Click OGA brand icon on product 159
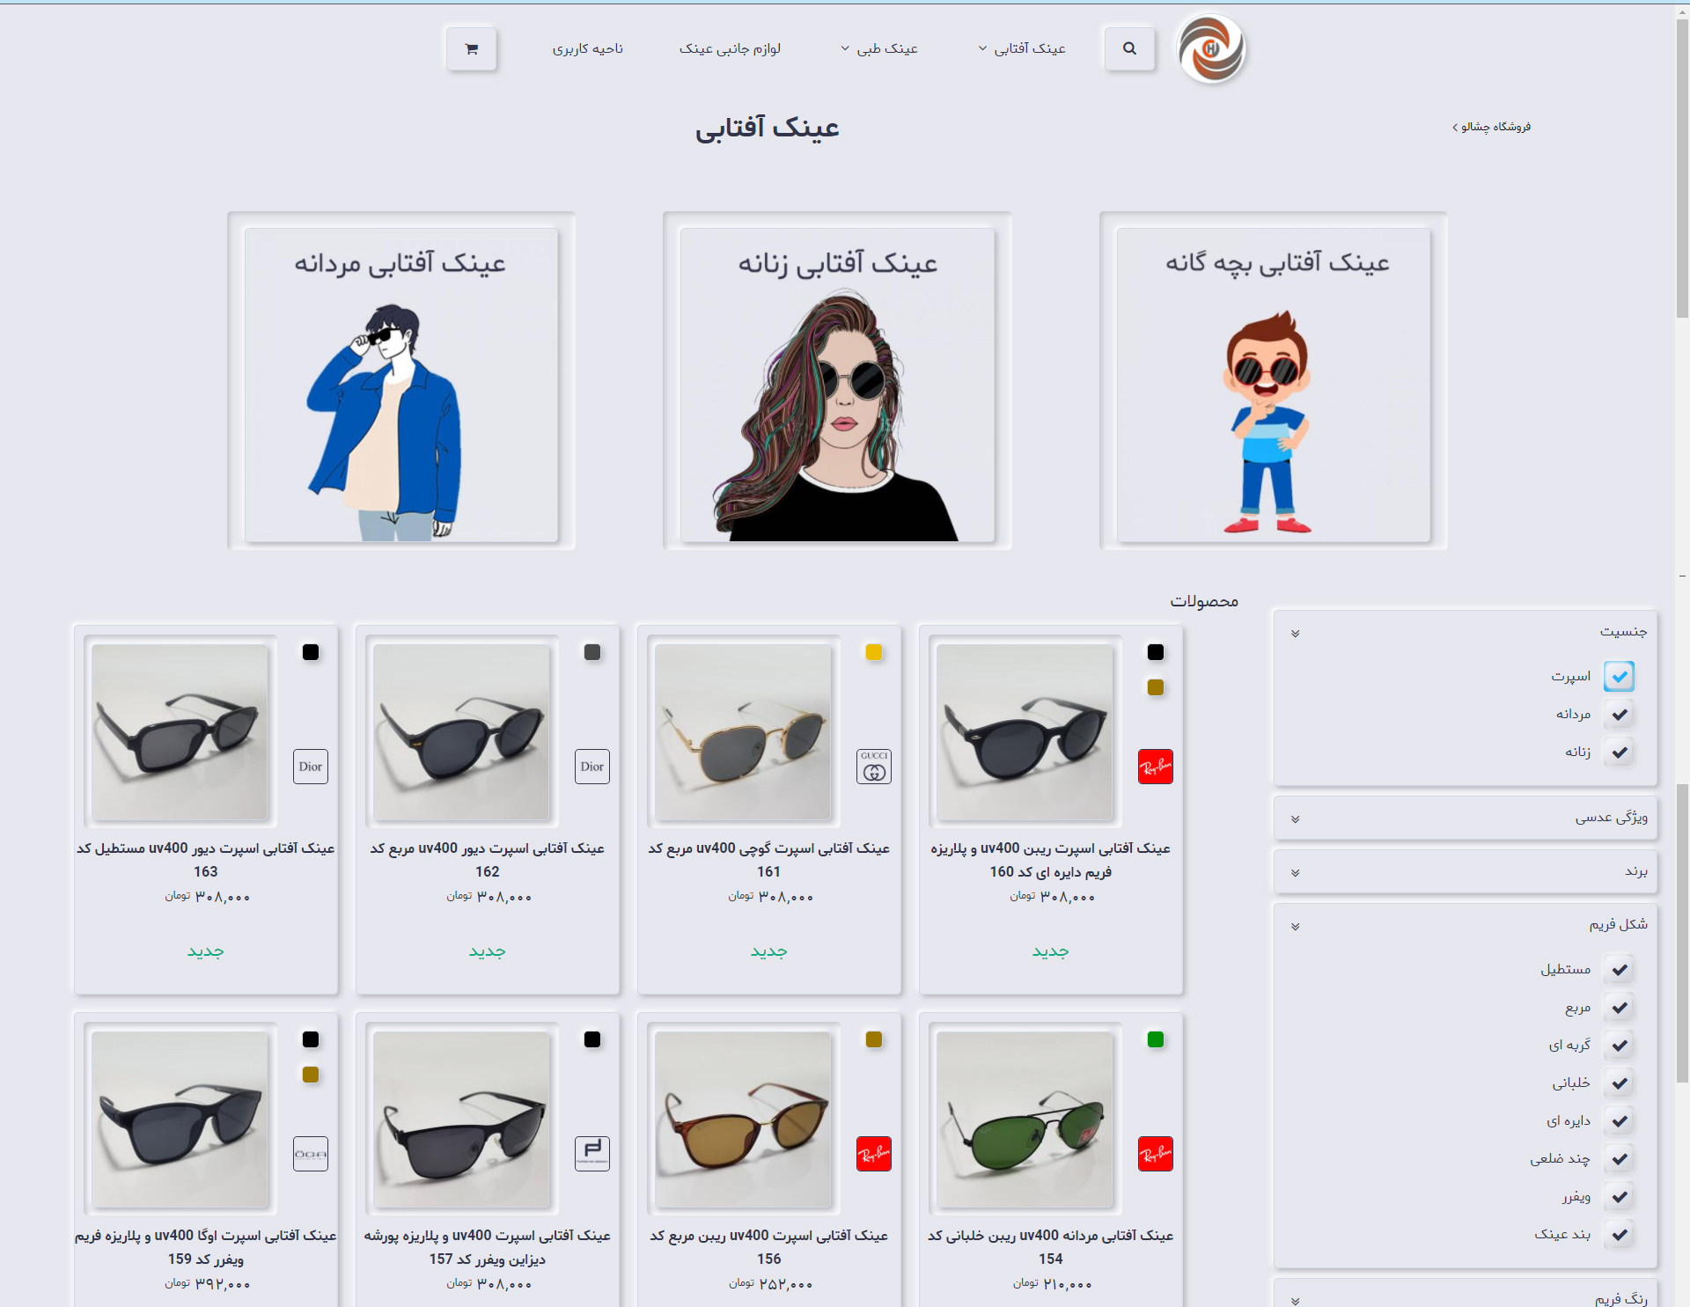Viewport: 1690px width, 1307px height. coord(310,1154)
